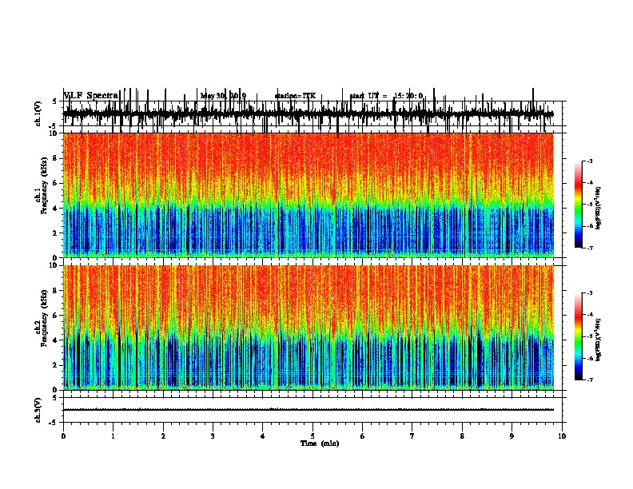The height and width of the screenshot is (489, 633).
Task: Click the color bar beside ch.2 spectrogram
Action: tap(579, 336)
